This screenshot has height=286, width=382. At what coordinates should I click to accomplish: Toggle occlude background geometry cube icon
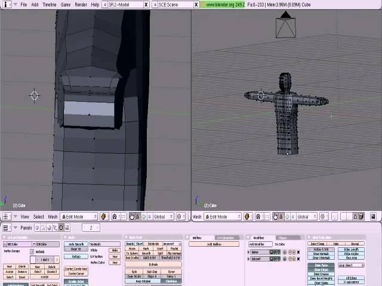[x=361, y=216]
